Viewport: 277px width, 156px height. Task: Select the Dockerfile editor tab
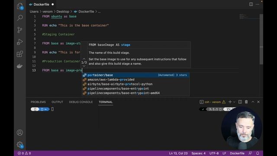click(x=42, y=4)
